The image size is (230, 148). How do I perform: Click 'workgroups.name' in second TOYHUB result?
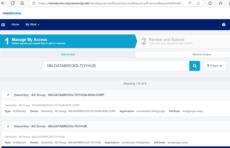coord(178,143)
